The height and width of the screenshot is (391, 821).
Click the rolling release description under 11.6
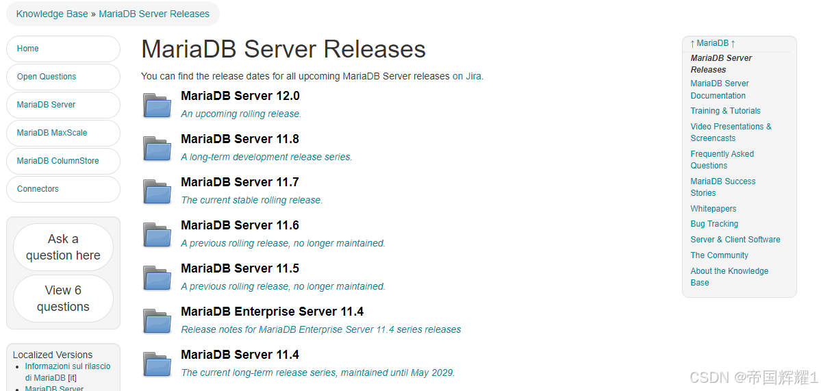coord(283,243)
